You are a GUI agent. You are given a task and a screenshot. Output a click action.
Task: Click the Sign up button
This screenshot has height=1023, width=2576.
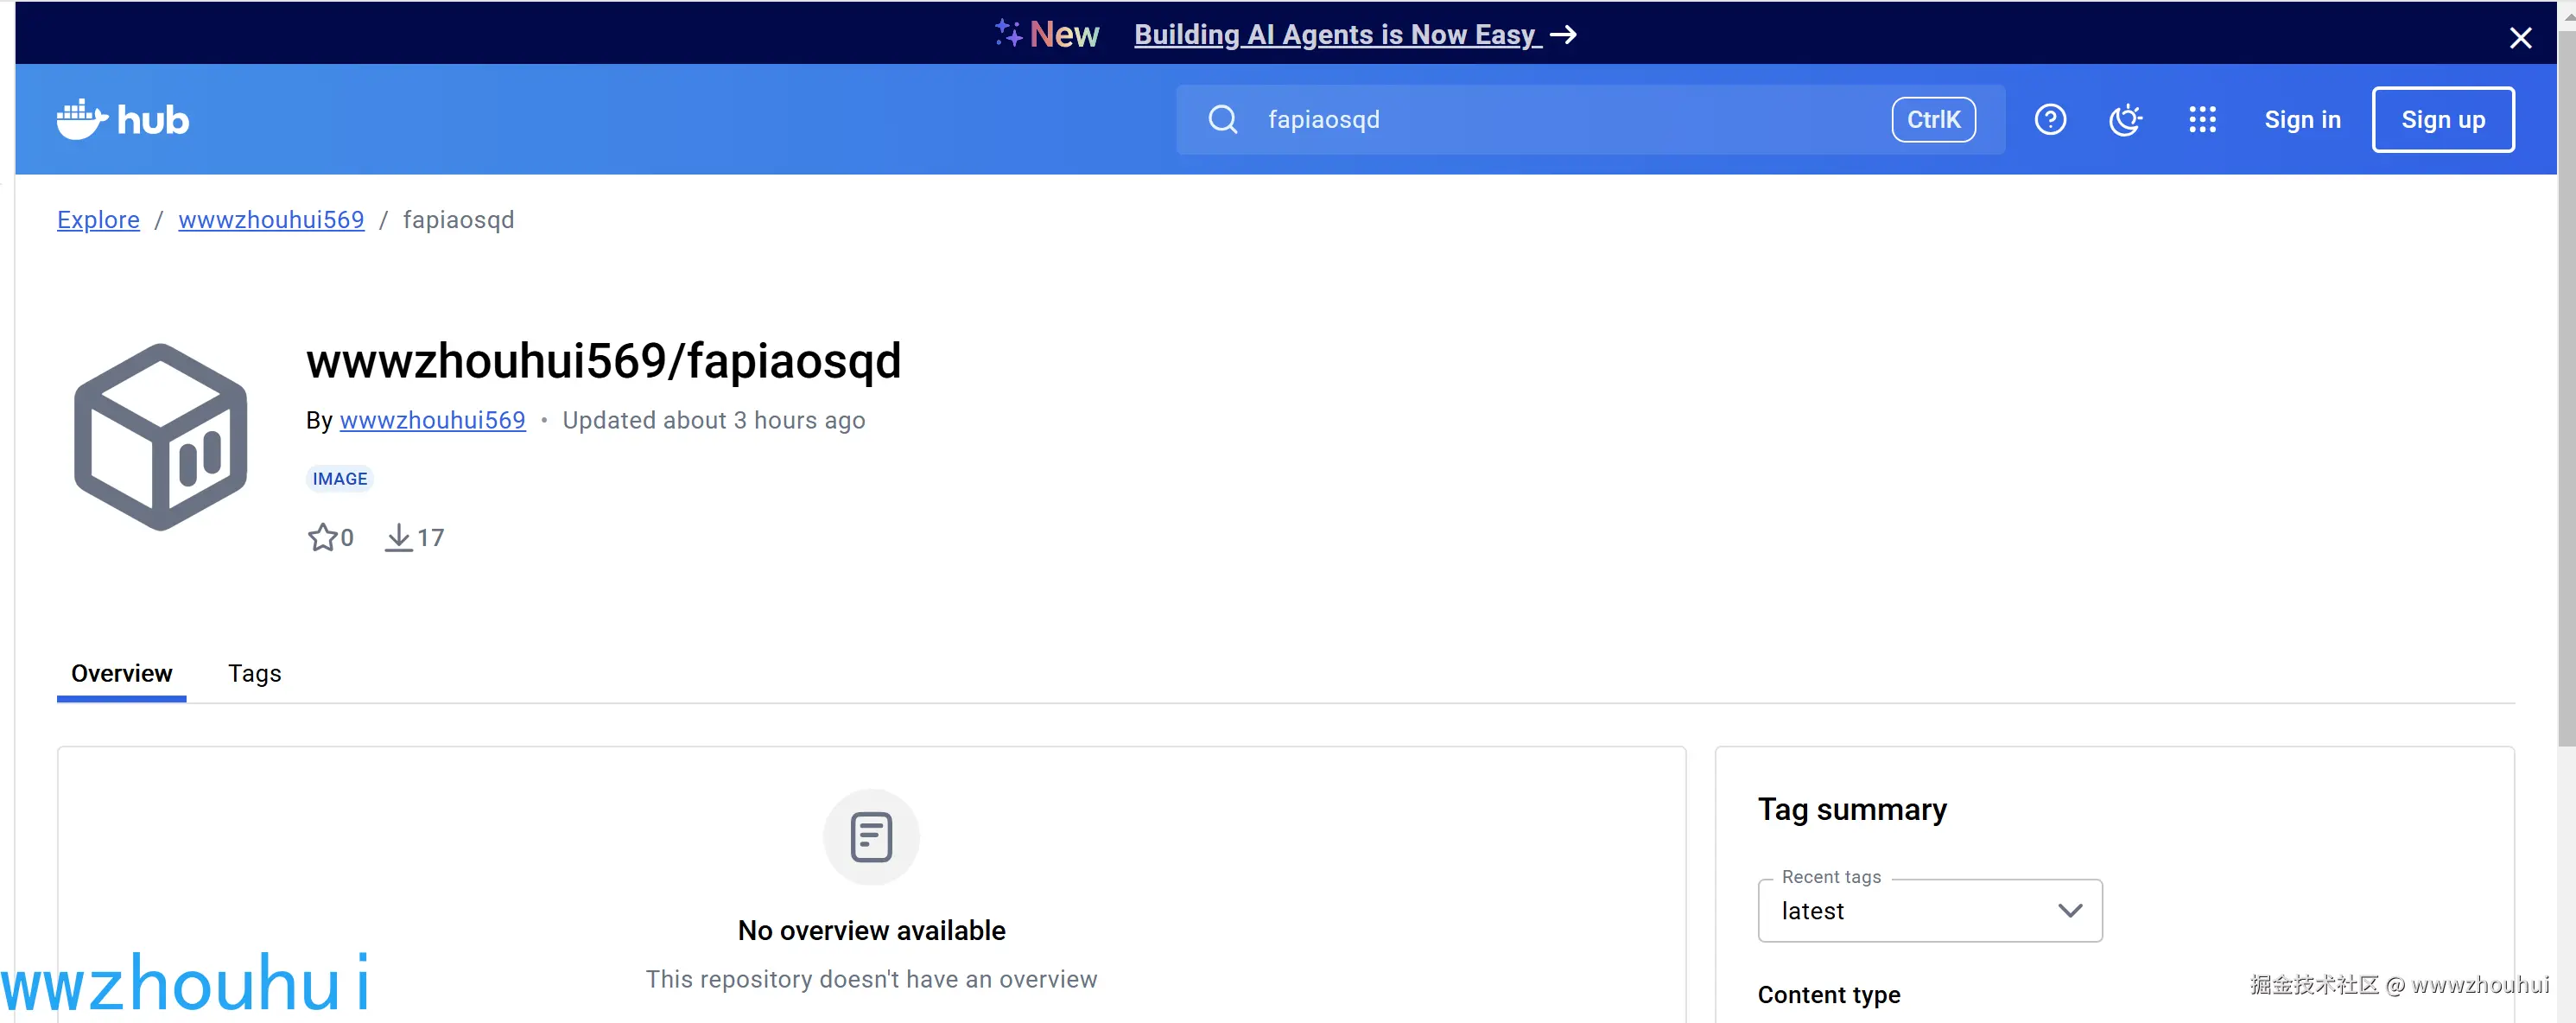click(2443, 120)
